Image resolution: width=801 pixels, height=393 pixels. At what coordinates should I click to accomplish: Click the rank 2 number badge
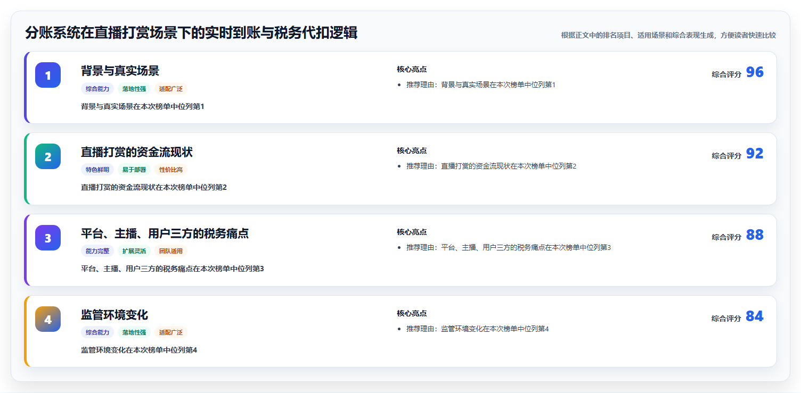pos(48,156)
